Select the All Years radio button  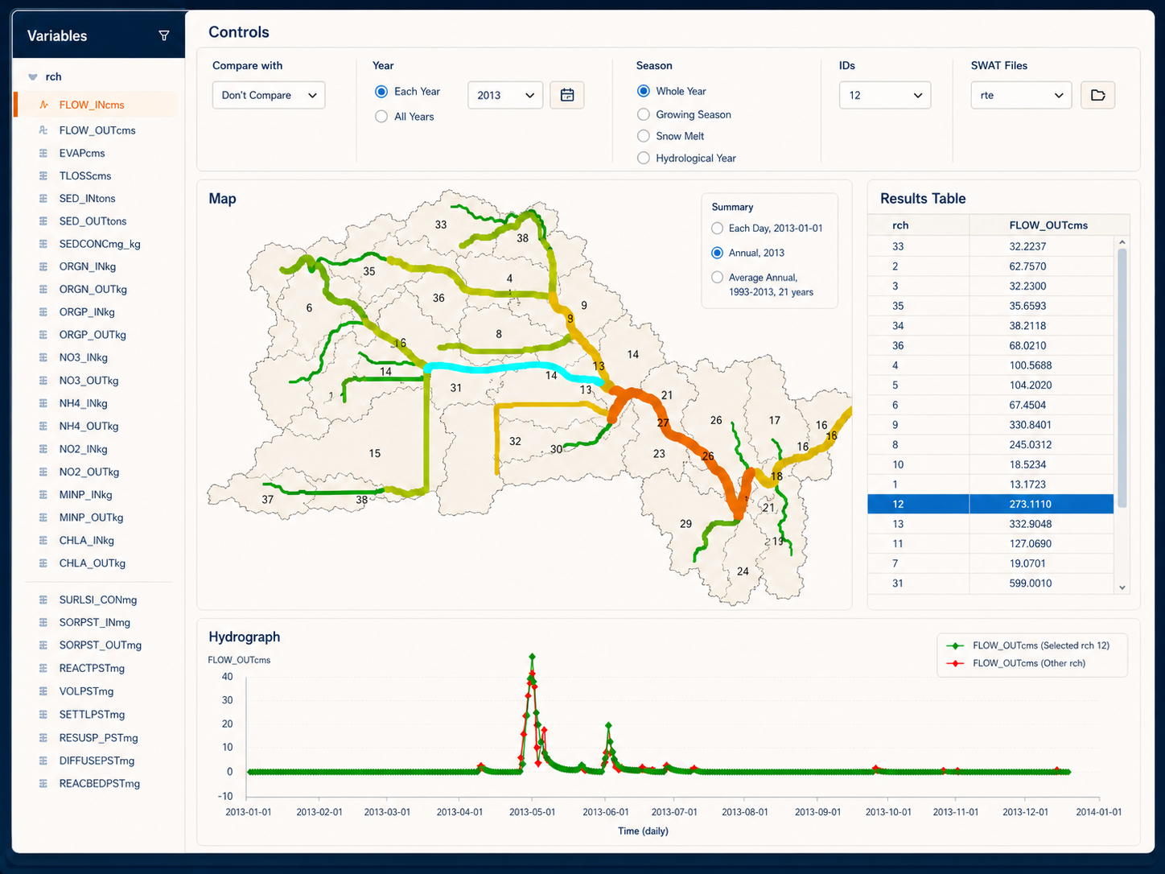pyautogui.click(x=381, y=117)
